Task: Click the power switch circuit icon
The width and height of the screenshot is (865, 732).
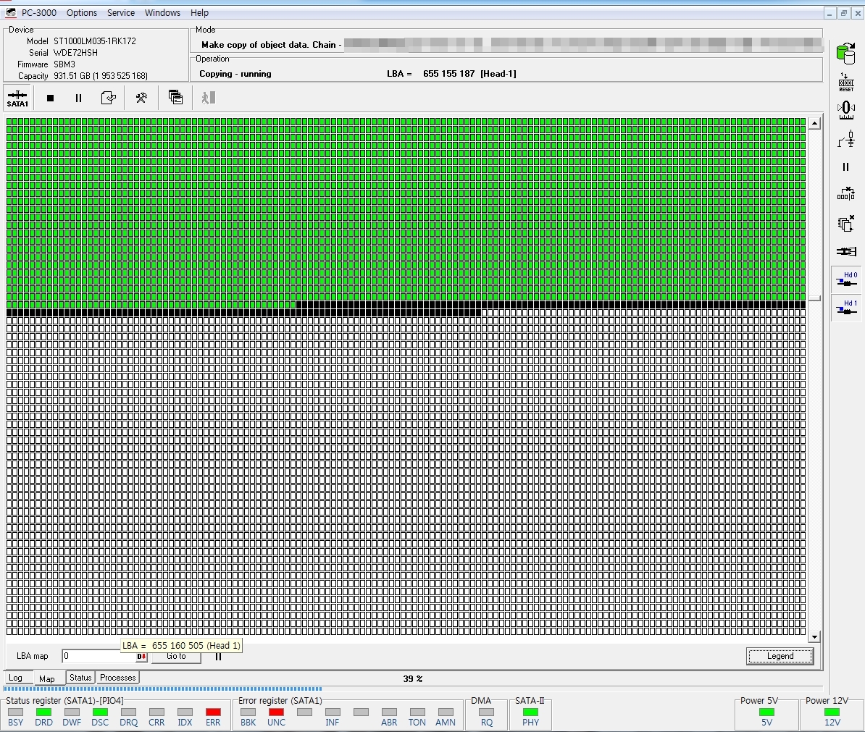Action: pyautogui.click(x=845, y=139)
